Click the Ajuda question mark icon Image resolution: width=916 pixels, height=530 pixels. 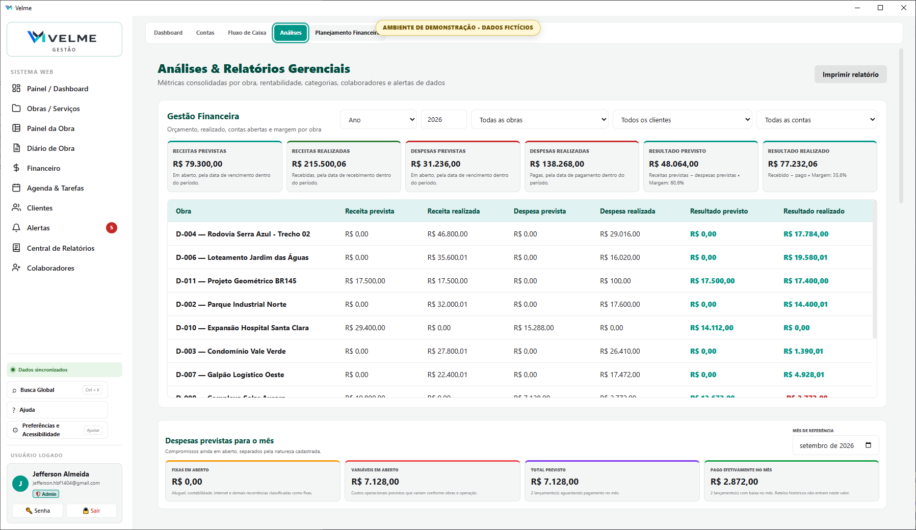pyautogui.click(x=14, y=410)
